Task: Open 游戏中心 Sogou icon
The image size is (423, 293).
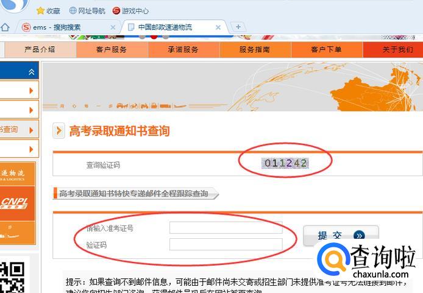Action: [x=116, y=11]
